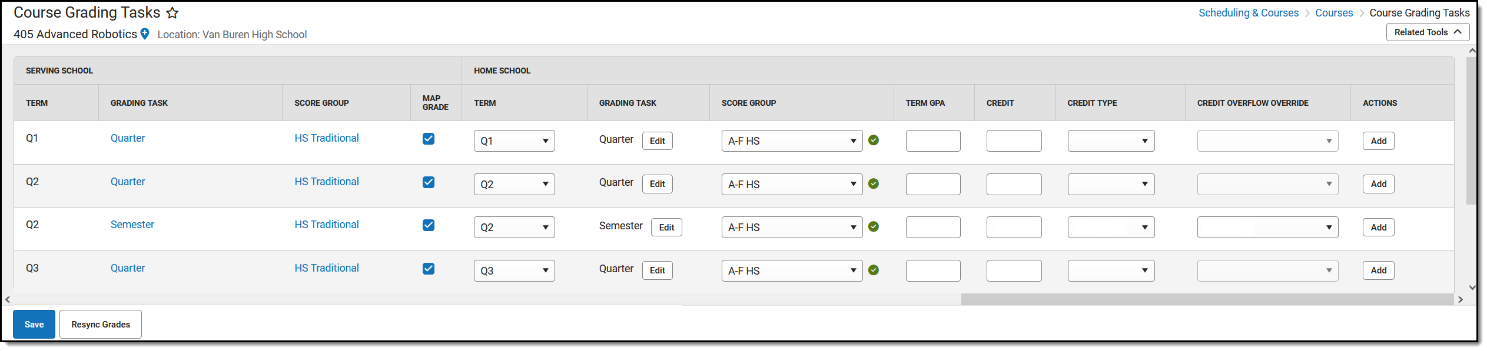The height and width of the screenshot is (351, 1487).
Task: Click the Term GPA field in Q1 row
Action: [933, 141]
